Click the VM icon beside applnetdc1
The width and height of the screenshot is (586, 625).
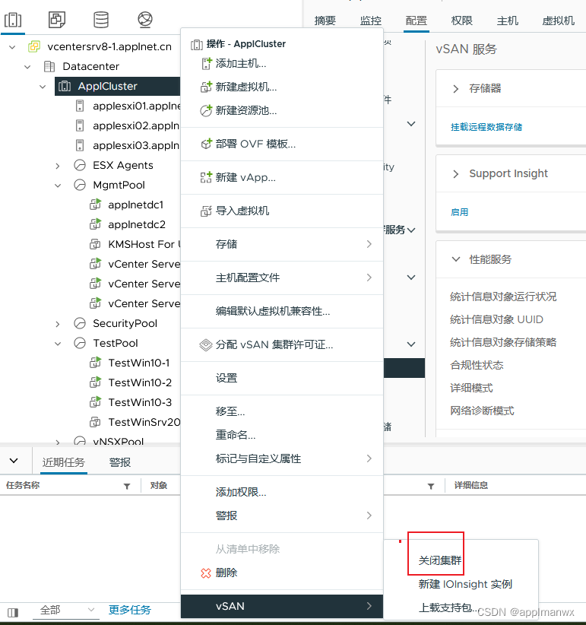pyautogui.click(x=95, y=205)
